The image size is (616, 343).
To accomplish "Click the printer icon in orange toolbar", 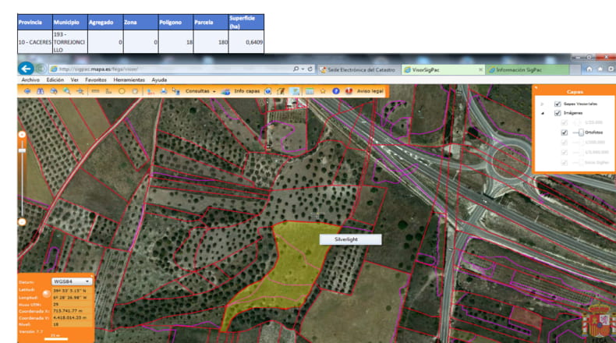I will (164, 91).
